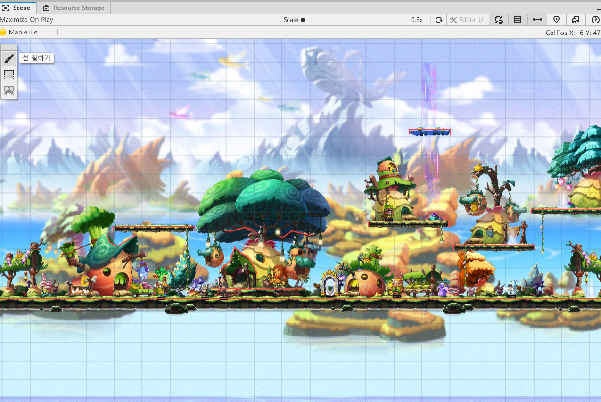This screenshot has width=601, height=402.
Task: Select the entity selection tool with robot icon
Action: 9,90
